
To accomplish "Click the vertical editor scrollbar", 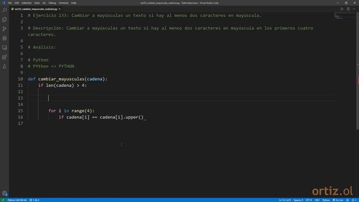I will coord(357,71).
